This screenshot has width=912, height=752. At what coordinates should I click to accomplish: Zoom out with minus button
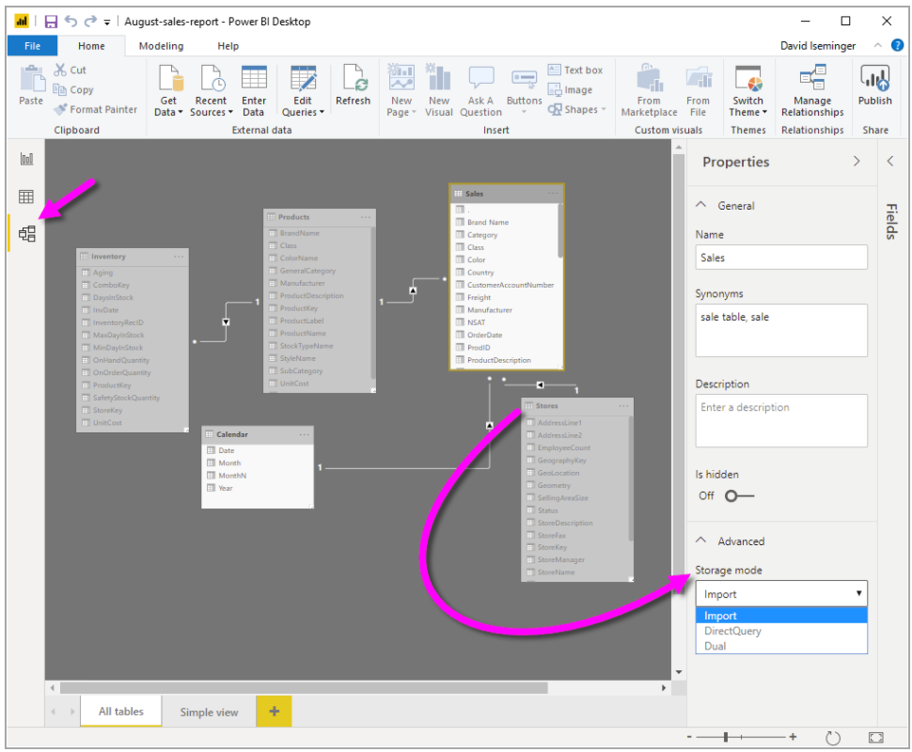[689, 737]
